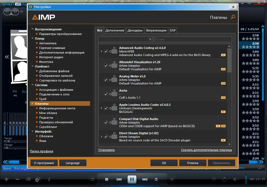Stop playback in the player window
The height and width of the screenshot is (187, 267).
[107, 179]
